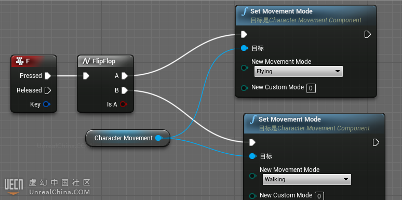Viewport: 402px width, 200px height.
Task: Click the New Movement Mode pin above Flying
Action: pos(245,68)
